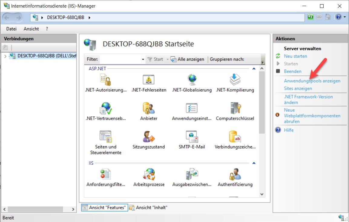349x222 pixels.
Task: Open the Computerschlüssel feature icon
Action: tap(235, 109)
